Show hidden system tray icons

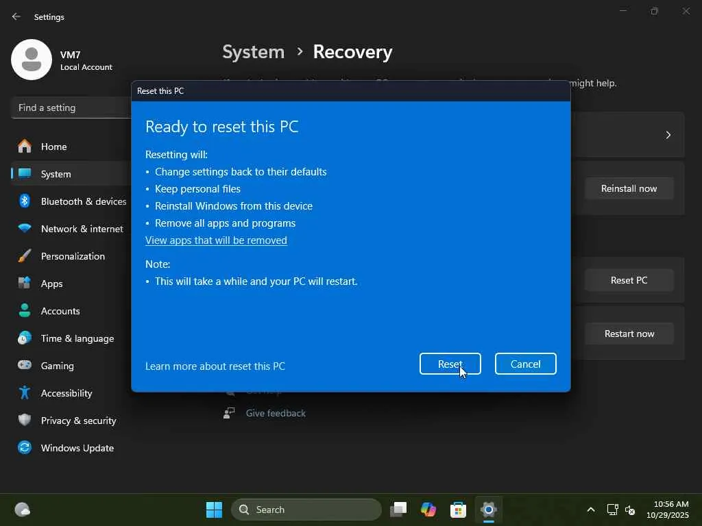click(x=591, y=510)
